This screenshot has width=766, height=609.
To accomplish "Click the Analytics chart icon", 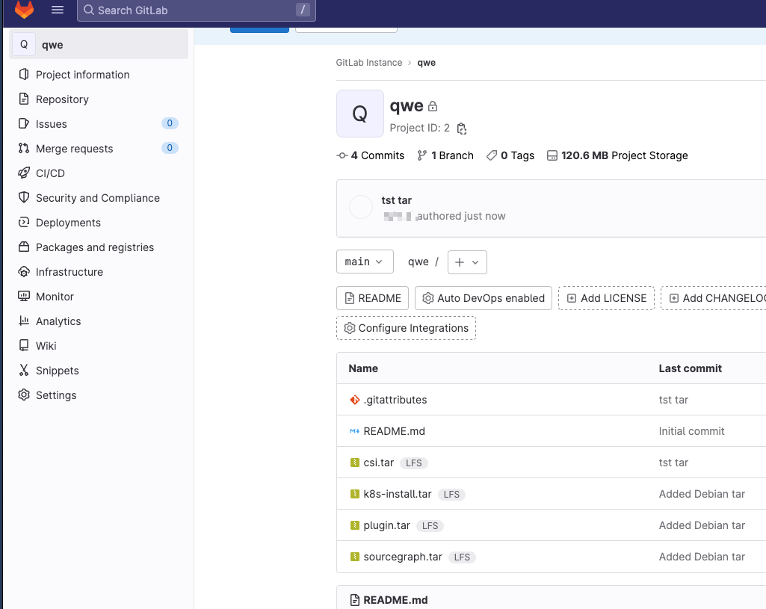I will [23, 321].
